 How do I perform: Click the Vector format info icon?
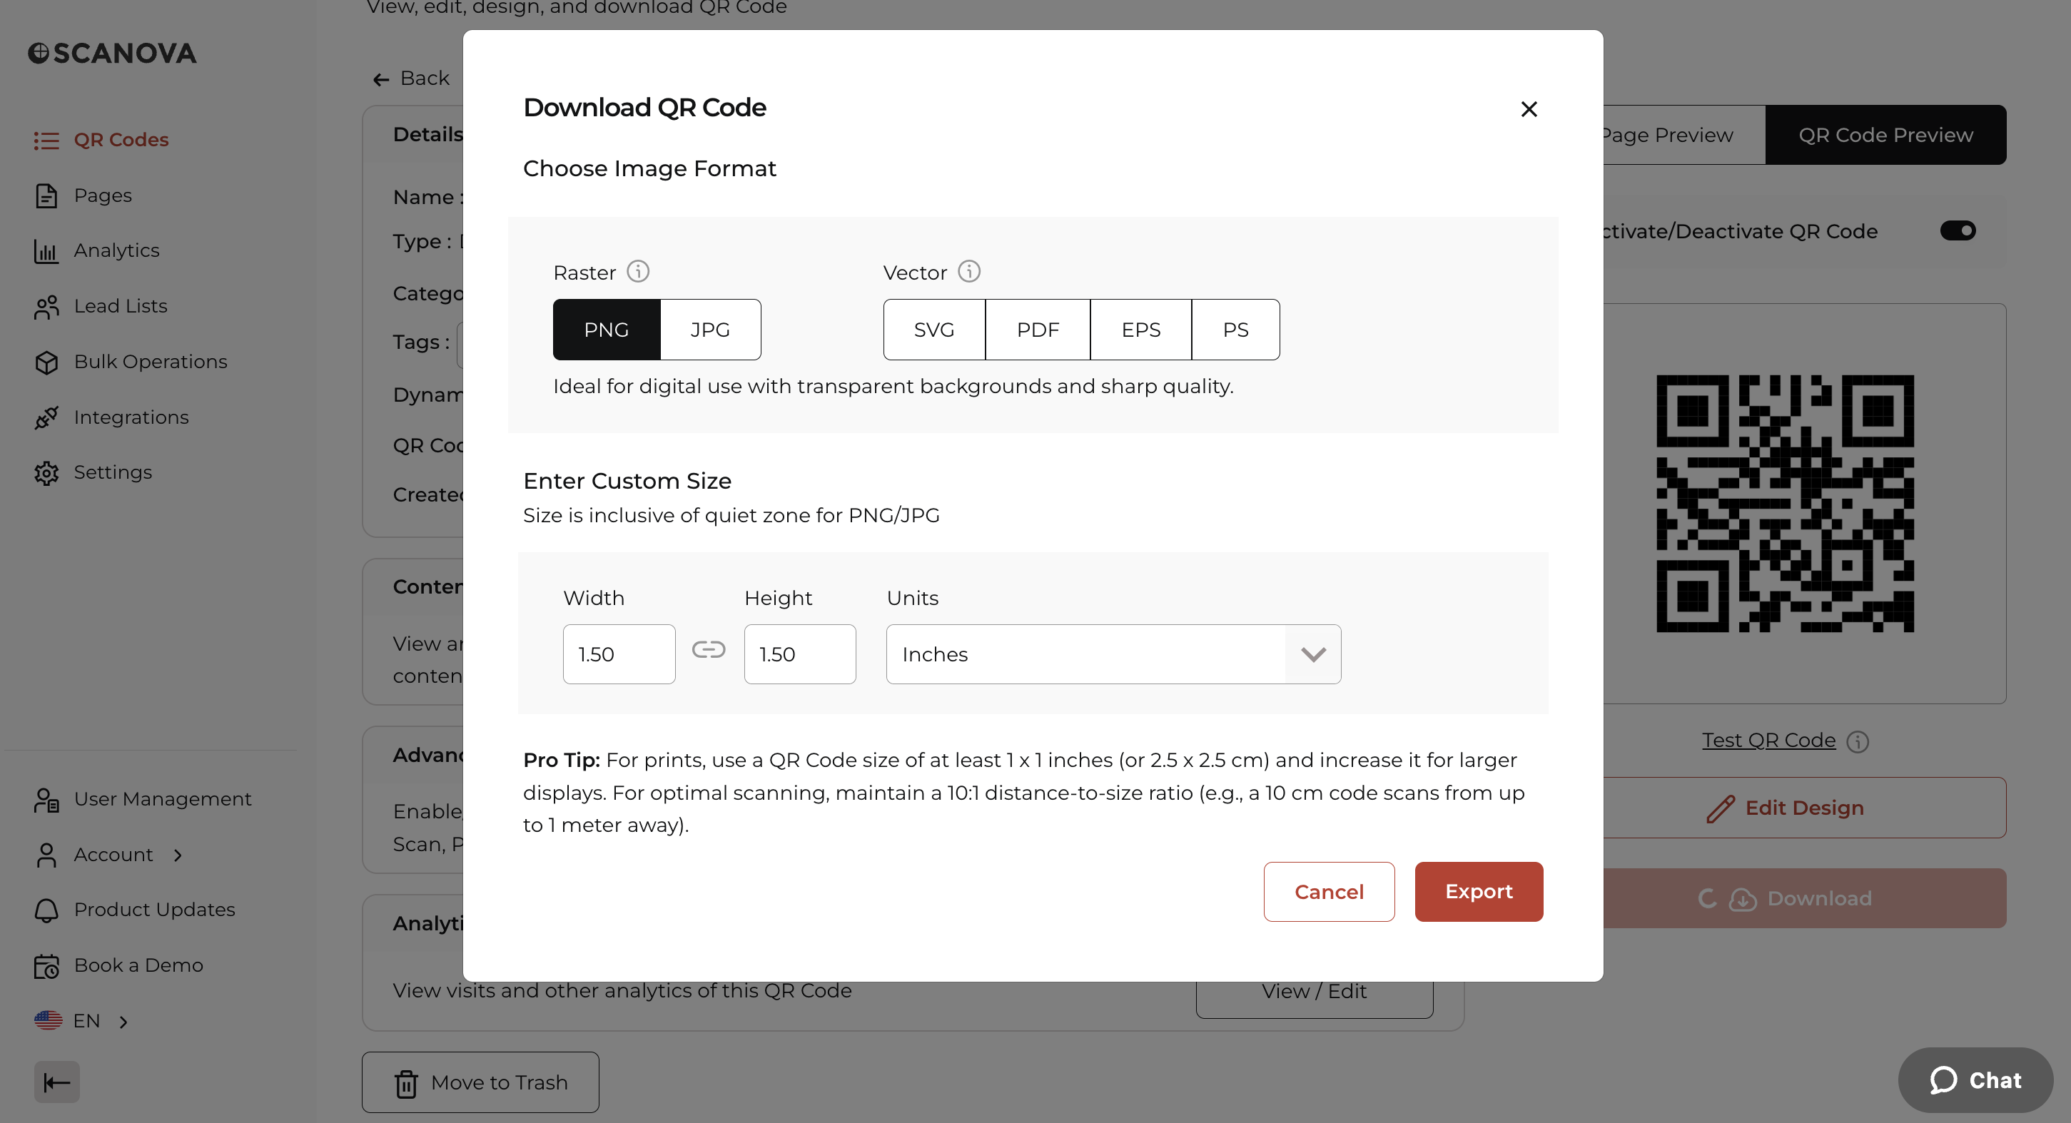[968, 272]
